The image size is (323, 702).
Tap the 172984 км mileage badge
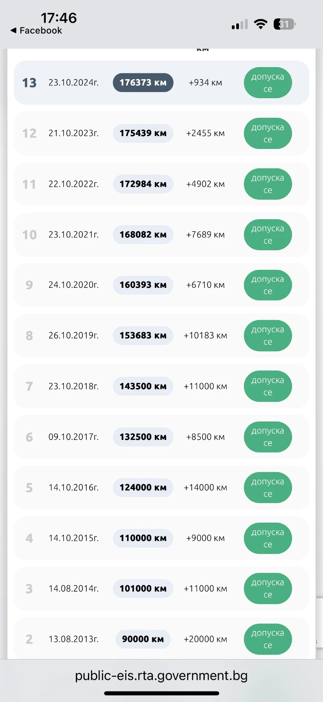point(143,184)
